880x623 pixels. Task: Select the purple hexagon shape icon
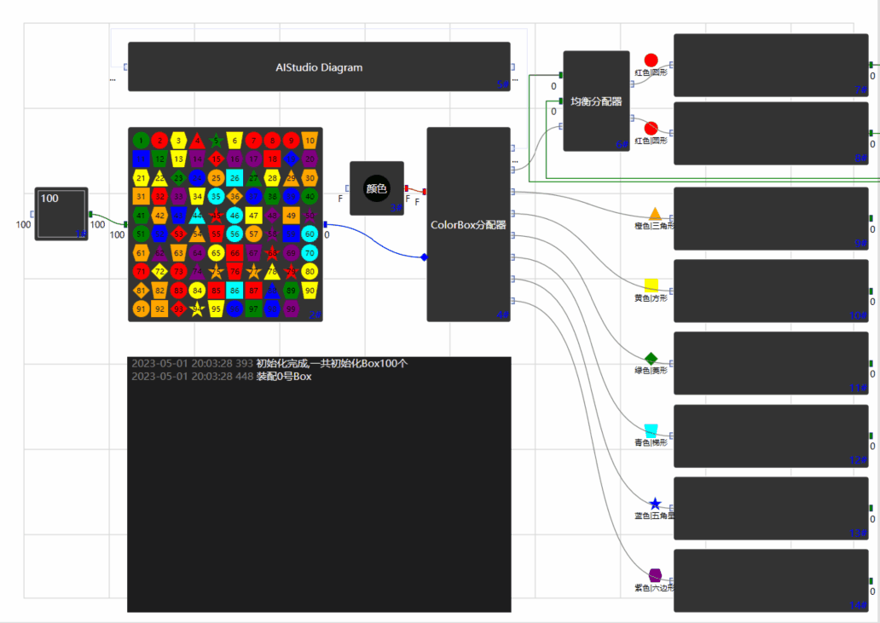(x=655, y=575)
